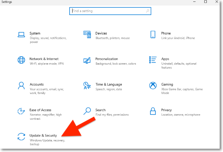The width and height of the screenshot is (223, 152).
Task: Minimize the Settings window
Action: [194, 2]
